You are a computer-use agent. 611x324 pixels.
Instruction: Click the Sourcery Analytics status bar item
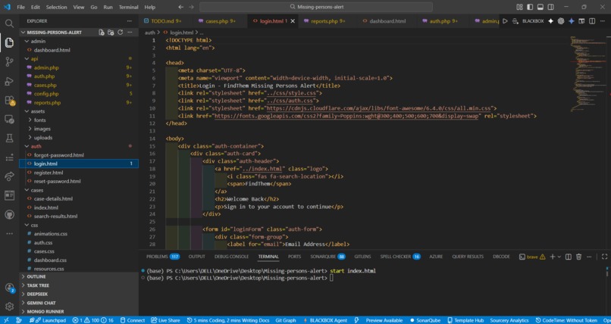tap(509, 320)
